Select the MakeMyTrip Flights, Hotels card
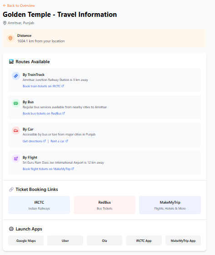The width and height of the screenshot is (215, 255). click(x=170, y=205)
